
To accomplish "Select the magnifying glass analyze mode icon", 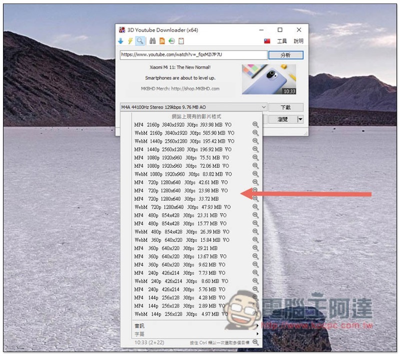I will coord(140,41).
